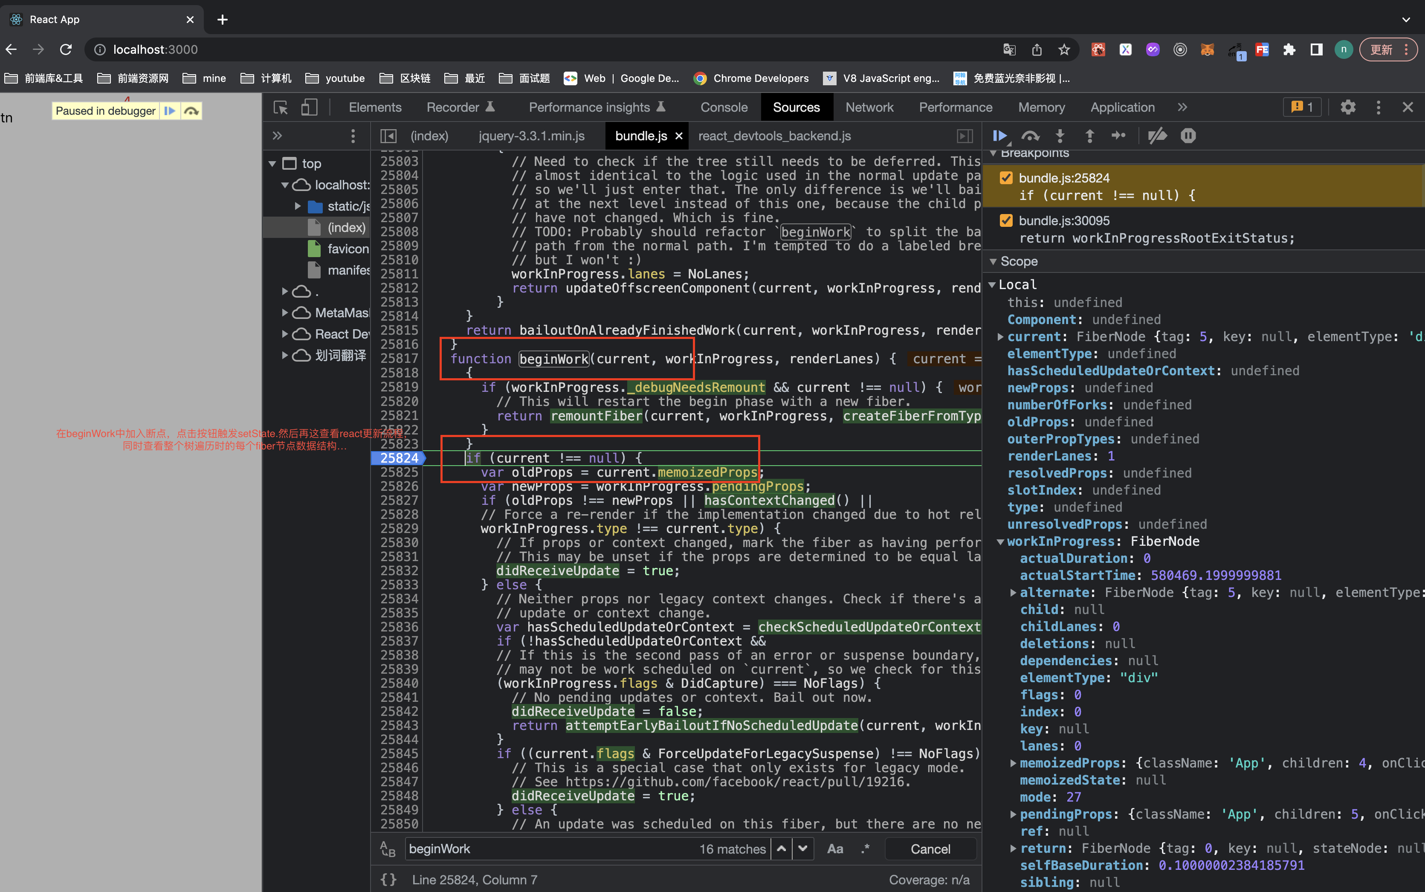Cancel the search in file
This screenshot has height=892, width=1425.
[x=930, y=849]
